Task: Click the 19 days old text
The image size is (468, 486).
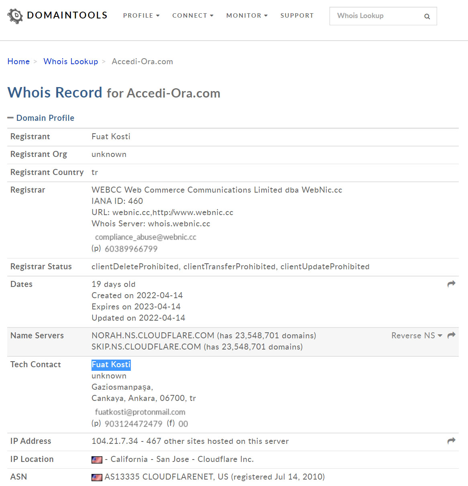Action: [x=114, y=284]
